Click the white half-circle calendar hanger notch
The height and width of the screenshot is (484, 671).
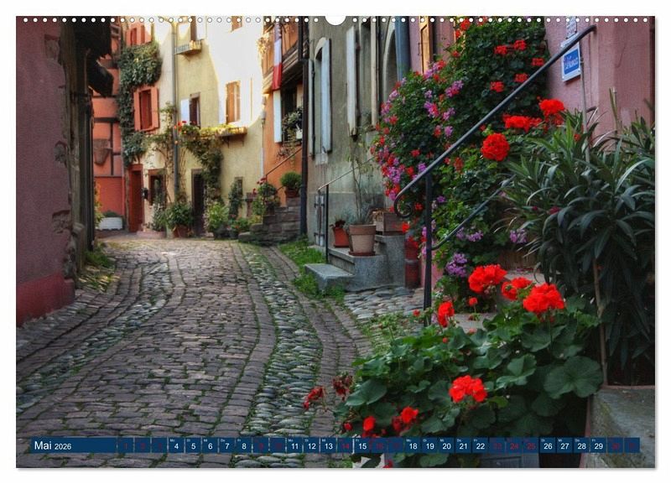click(x=335, y=19)
